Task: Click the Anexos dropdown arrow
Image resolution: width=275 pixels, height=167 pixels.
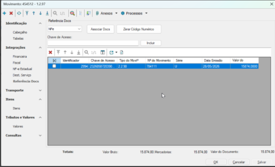Action: pos(116,13)
